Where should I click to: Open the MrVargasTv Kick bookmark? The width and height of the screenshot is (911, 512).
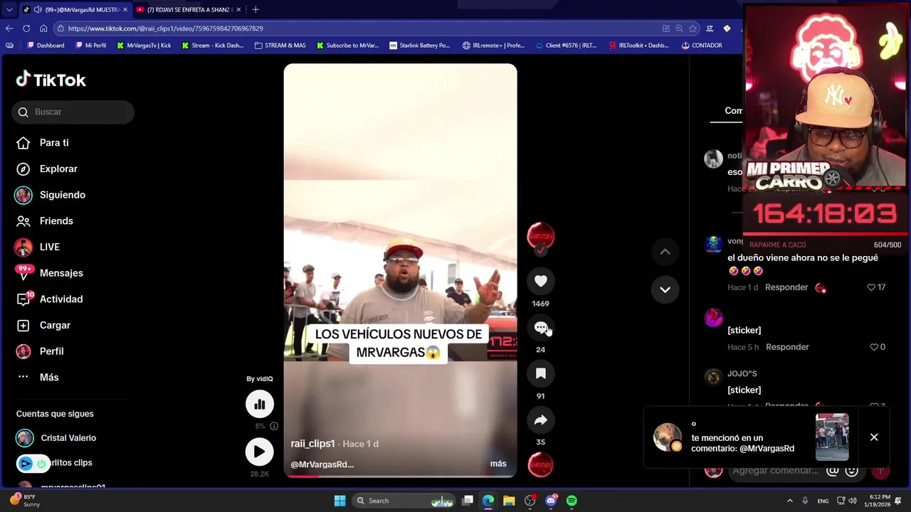144,46
